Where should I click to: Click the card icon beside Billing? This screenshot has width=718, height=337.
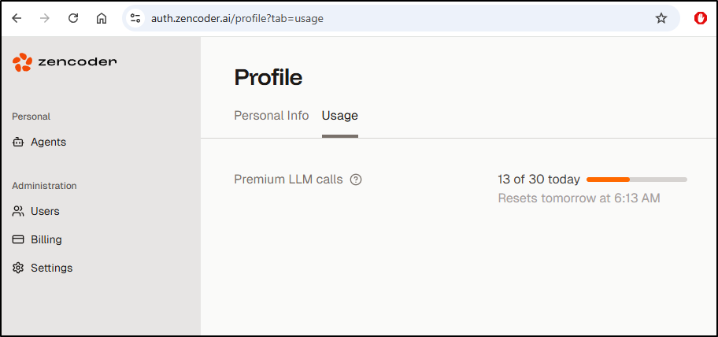[x=18, y=239]
